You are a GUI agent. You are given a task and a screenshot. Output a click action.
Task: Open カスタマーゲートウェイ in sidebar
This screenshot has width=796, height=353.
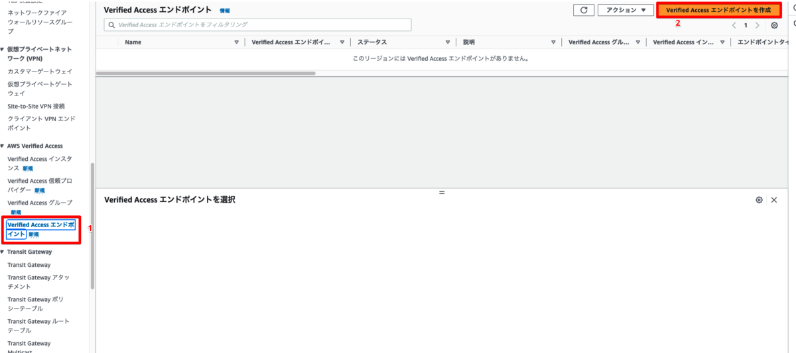point(40,71)
